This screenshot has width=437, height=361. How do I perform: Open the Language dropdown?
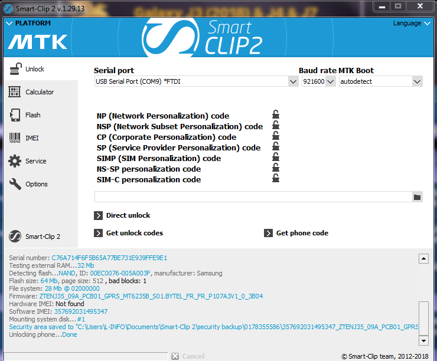412,24
